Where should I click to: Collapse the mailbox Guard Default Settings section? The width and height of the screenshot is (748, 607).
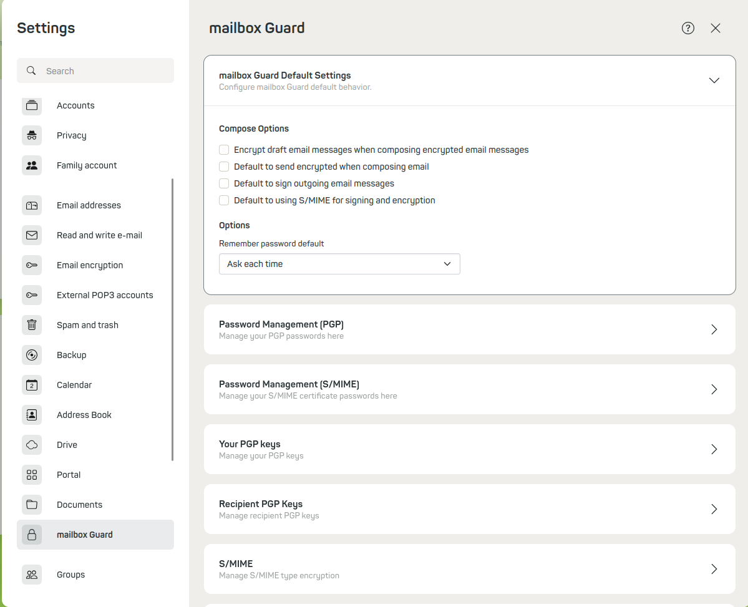(714, 80)
